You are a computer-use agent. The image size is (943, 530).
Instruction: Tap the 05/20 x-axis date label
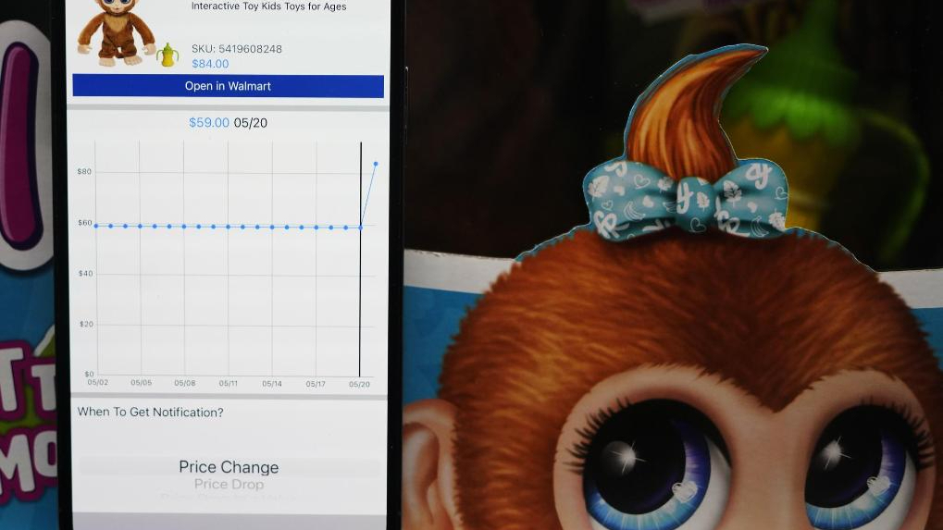[360, 385]
